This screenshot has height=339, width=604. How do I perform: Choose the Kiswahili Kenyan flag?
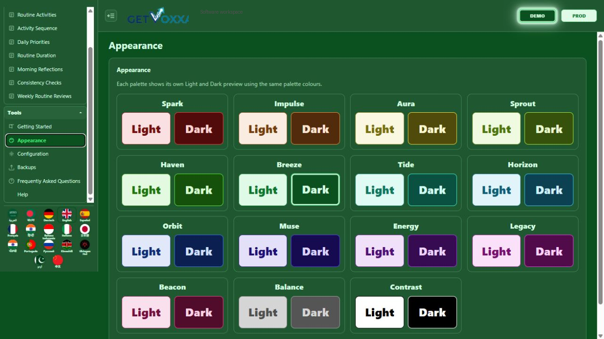pos(67,246)
